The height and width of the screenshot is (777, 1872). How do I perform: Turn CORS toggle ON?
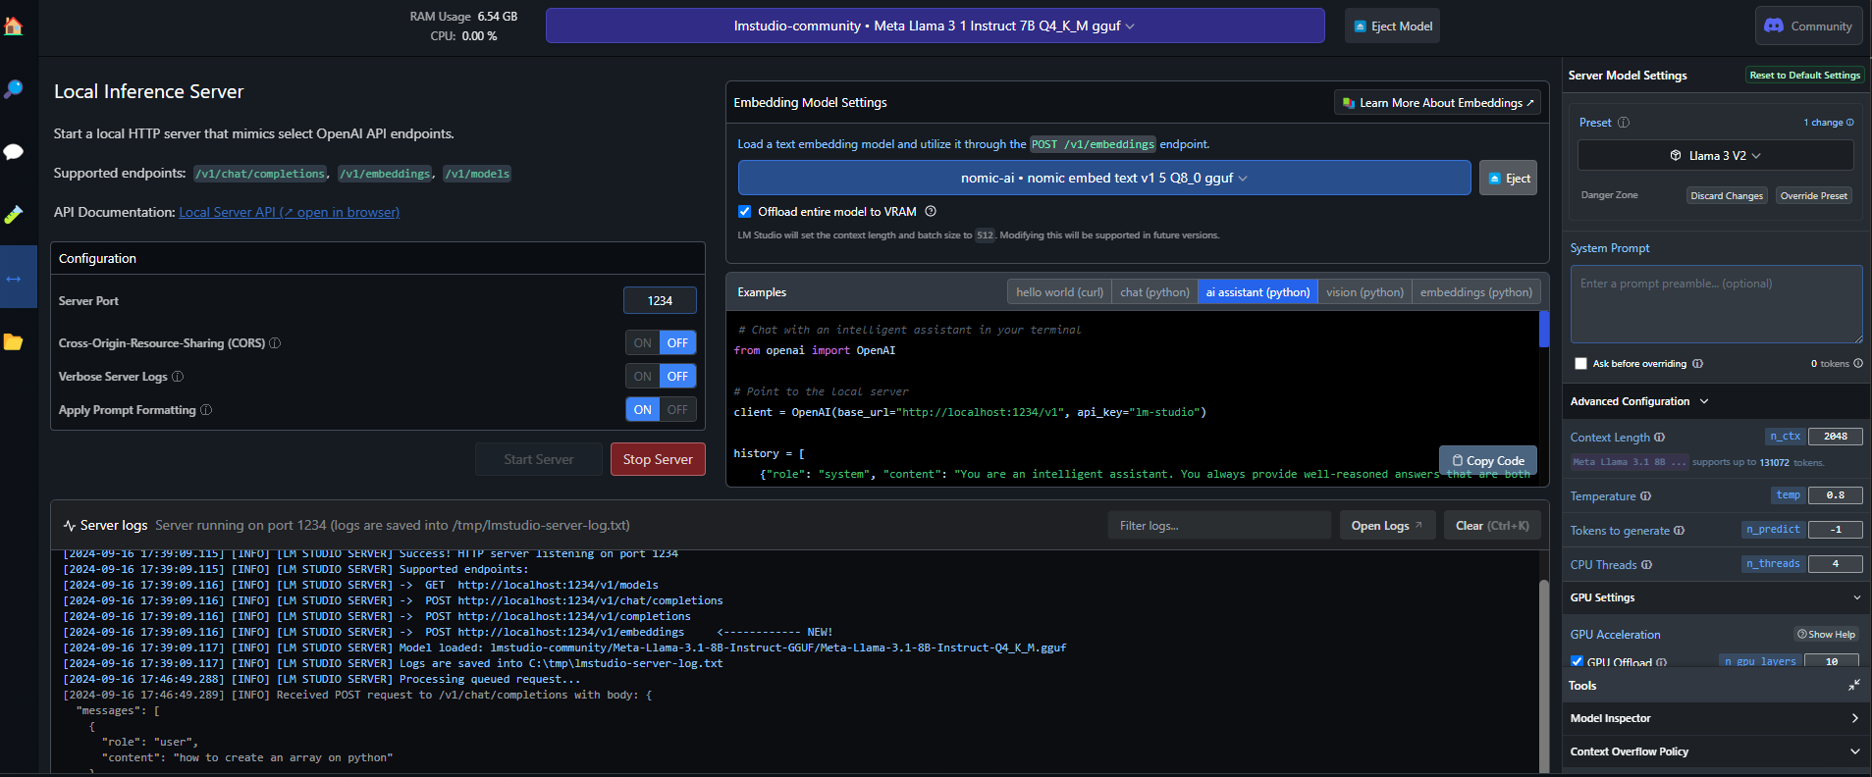[x=643, y=343]
